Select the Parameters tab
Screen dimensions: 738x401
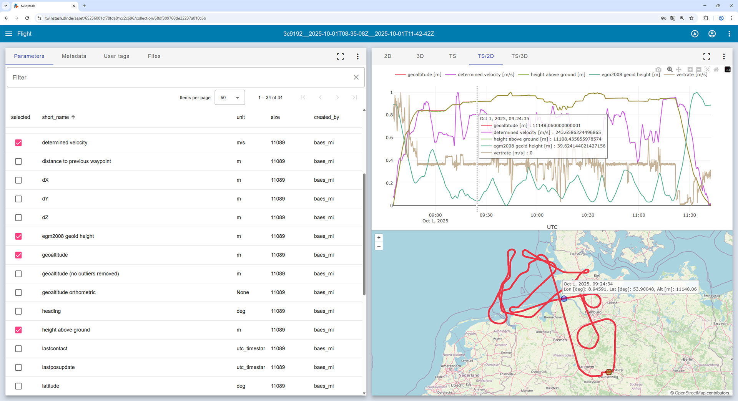pyautogui.click(x=29, y=56)
